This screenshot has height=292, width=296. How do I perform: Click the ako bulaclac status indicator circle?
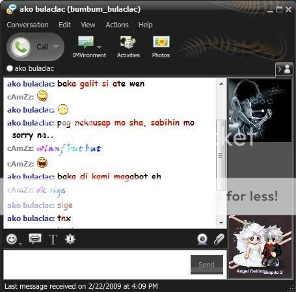pyautogui.click(x=10, y=68)
